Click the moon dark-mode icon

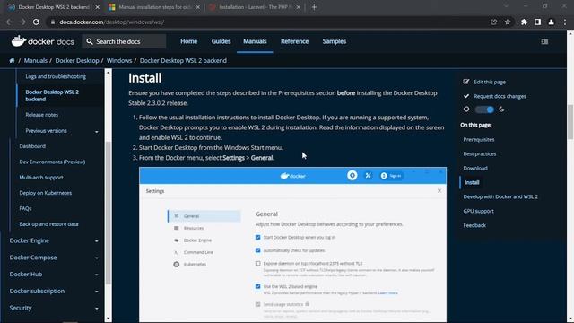pos(501,109)
